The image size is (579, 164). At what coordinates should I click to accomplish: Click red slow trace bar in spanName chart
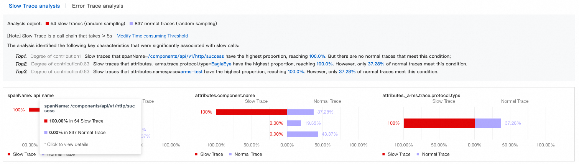pos(34,110)
